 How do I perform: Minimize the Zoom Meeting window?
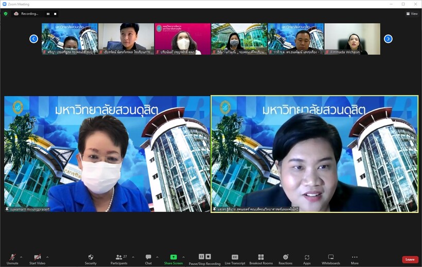tap(391, 4)
